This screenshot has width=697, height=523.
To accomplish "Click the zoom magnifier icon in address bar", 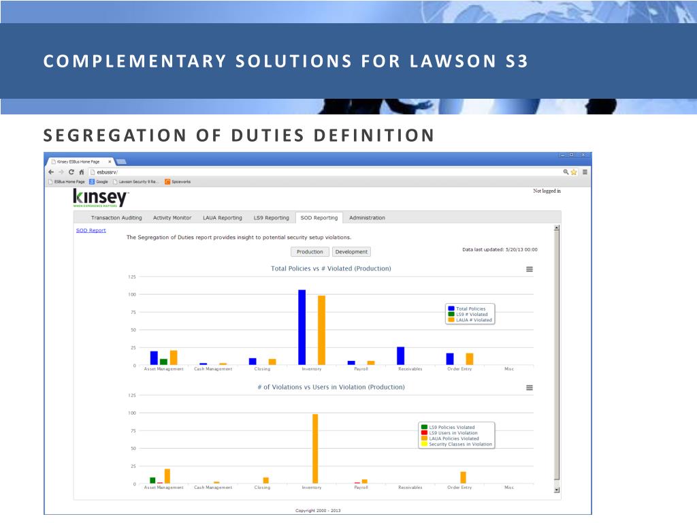I will [566, 172].
